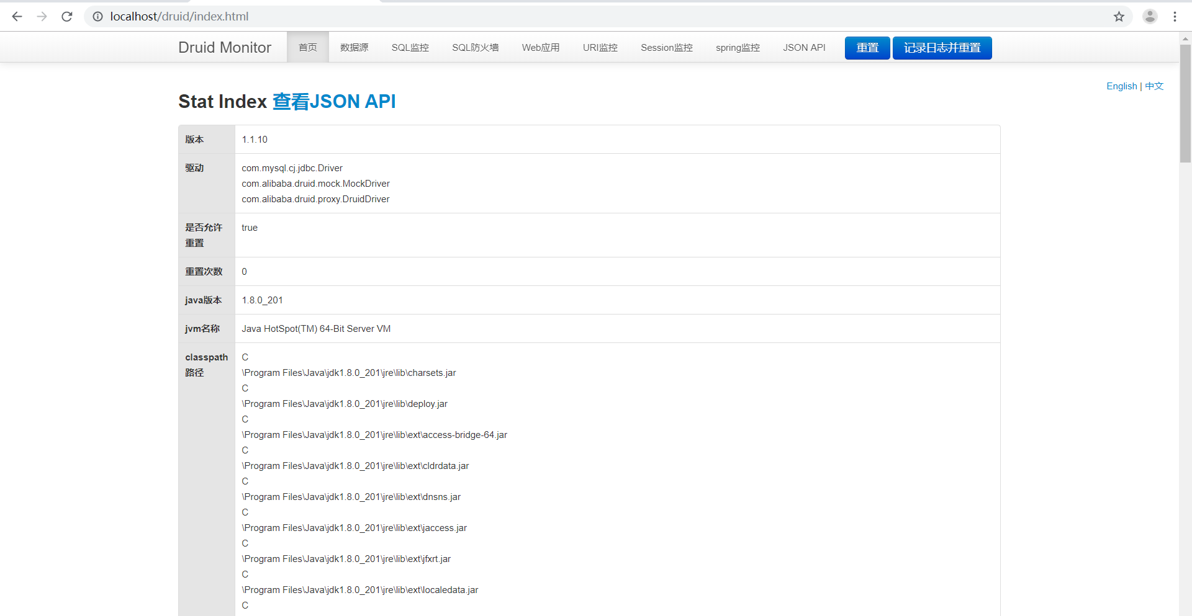Switch to Session监控 tab

coord(667,48)
